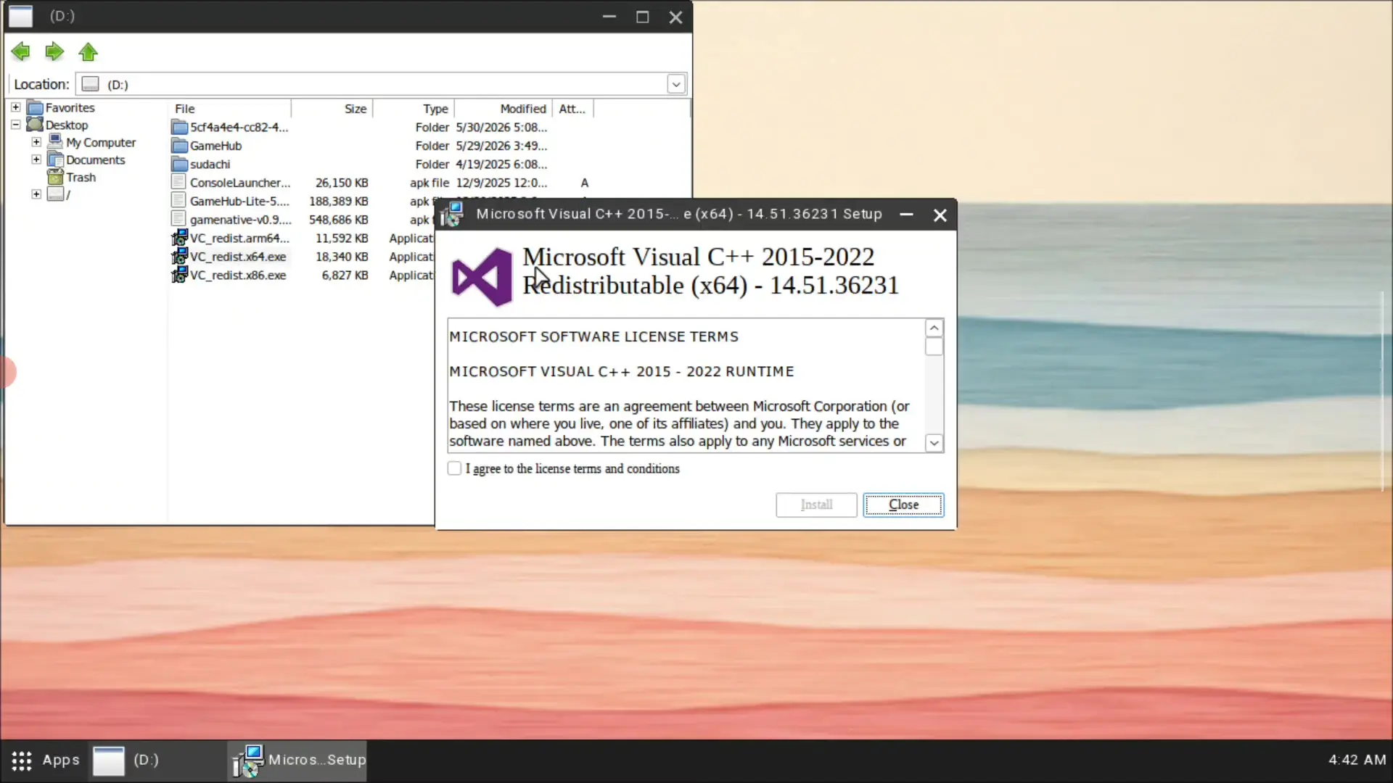Click the VC_redist.x86.exe file name
The height and width of the screenshot is (783, 1393).
[238, 275]
